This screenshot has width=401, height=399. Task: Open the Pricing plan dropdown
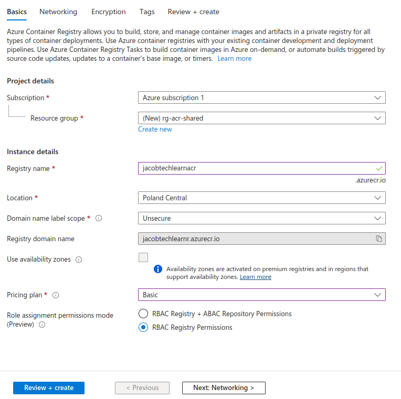tap(261, 295)
